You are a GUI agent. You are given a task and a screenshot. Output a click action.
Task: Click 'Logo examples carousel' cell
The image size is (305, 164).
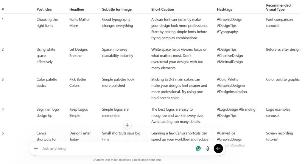point(278,112)
